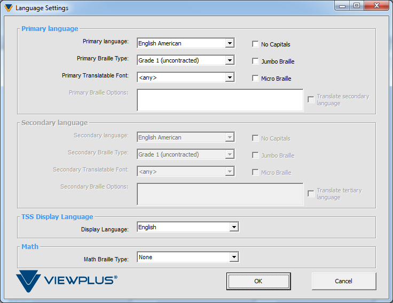Minimize the Language Settings window

[342, 6]
